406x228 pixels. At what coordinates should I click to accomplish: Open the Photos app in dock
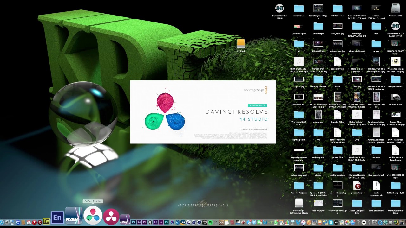[x=347, y=223]
